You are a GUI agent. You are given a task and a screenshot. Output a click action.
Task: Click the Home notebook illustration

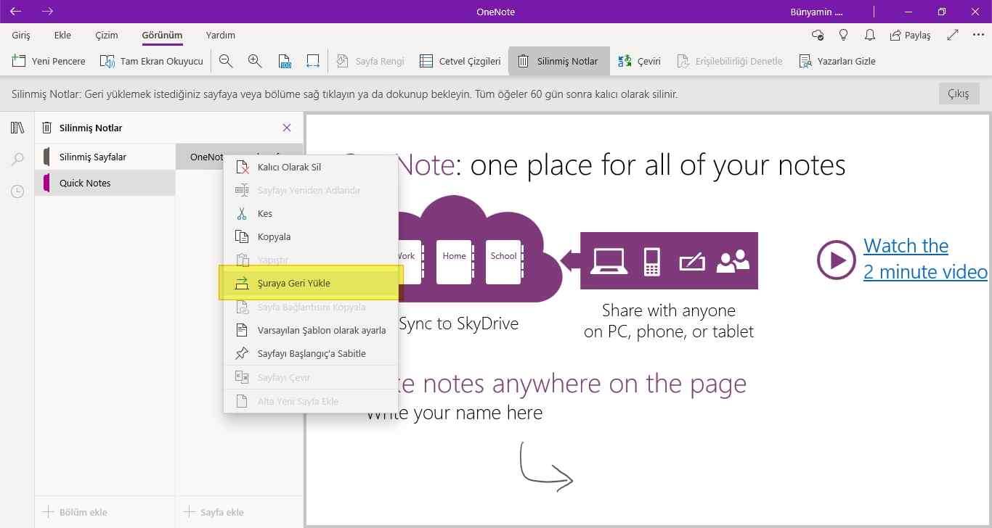[x=455, y=262]
